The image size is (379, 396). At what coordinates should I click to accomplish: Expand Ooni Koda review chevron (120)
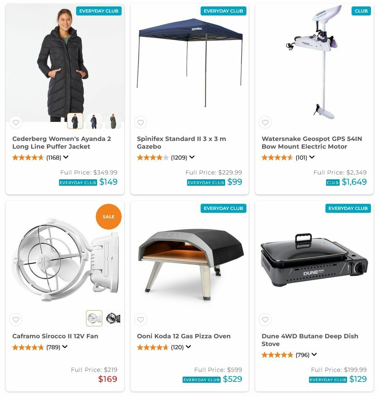188,347
